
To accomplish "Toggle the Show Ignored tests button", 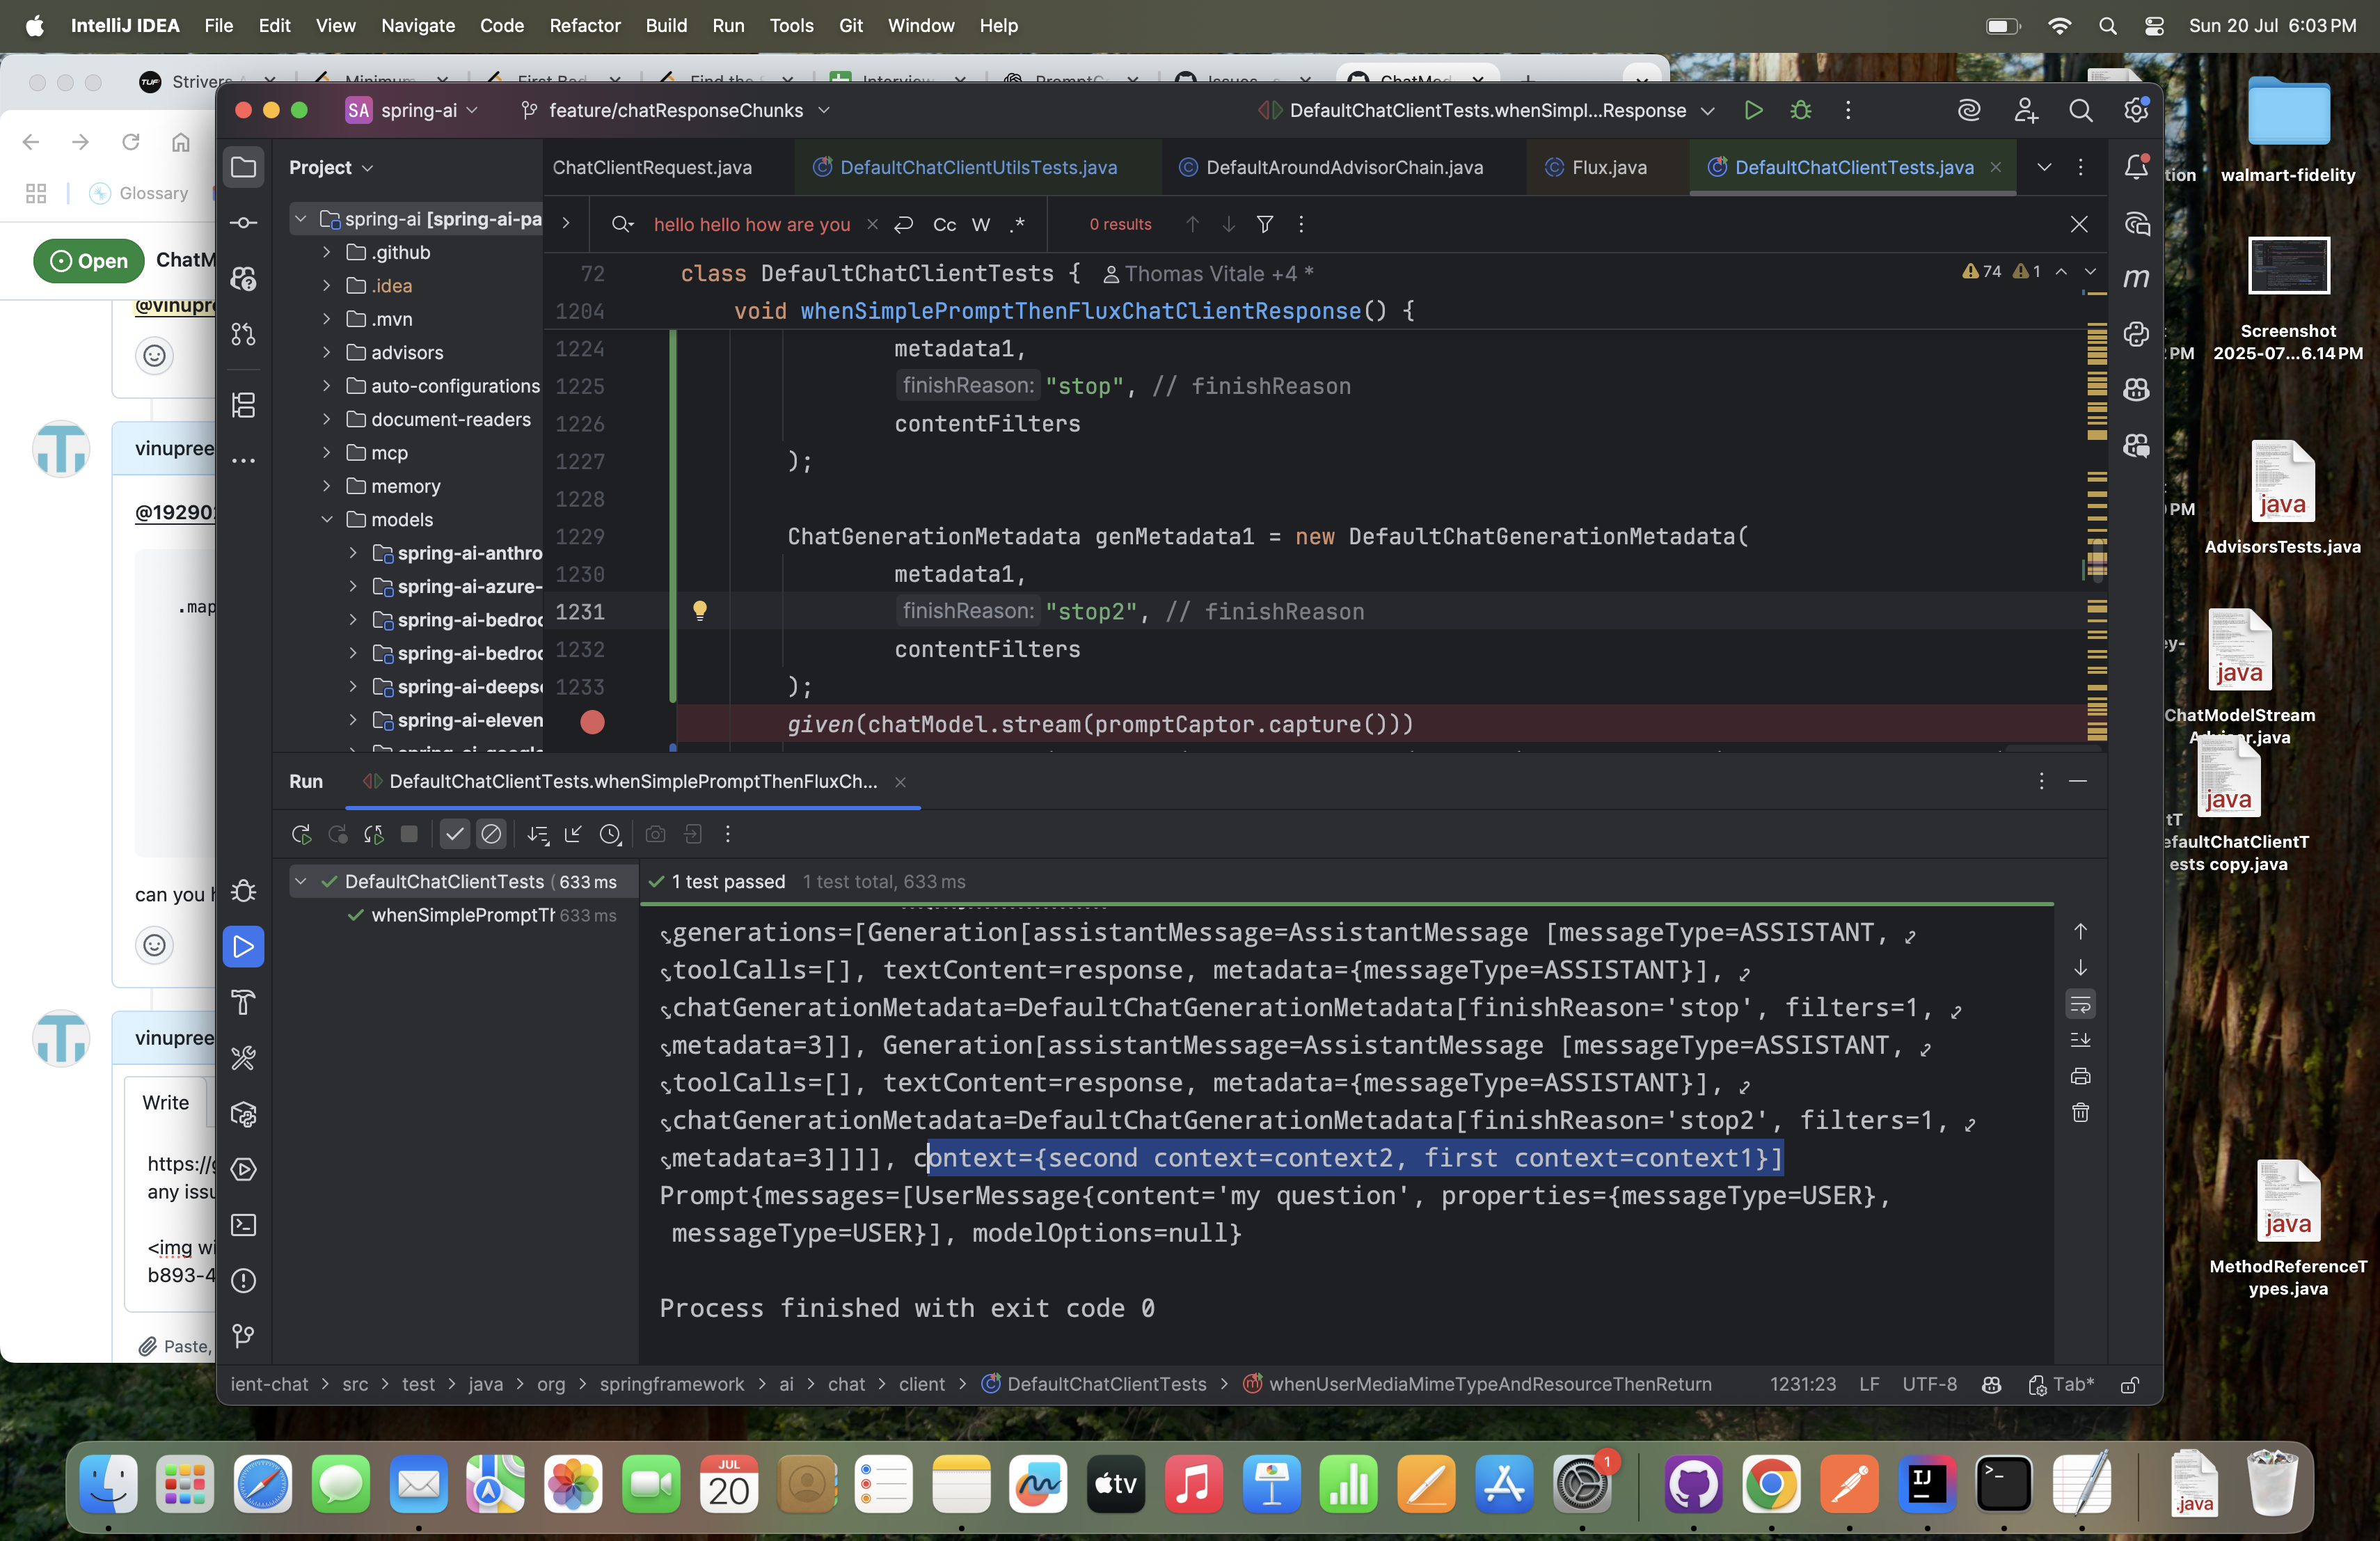I will (491, 834).
